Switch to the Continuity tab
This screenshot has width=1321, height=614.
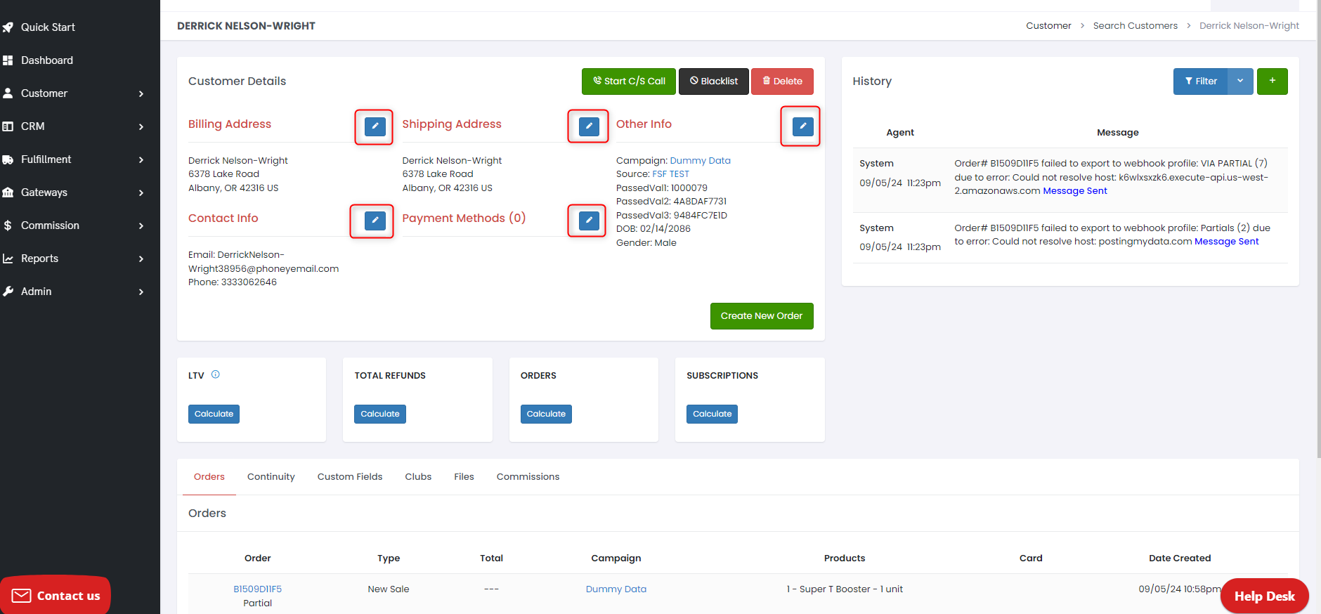point(271,477)
